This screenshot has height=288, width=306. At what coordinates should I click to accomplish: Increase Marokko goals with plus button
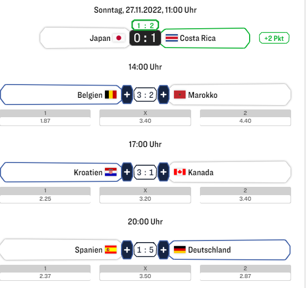point(163,95)
